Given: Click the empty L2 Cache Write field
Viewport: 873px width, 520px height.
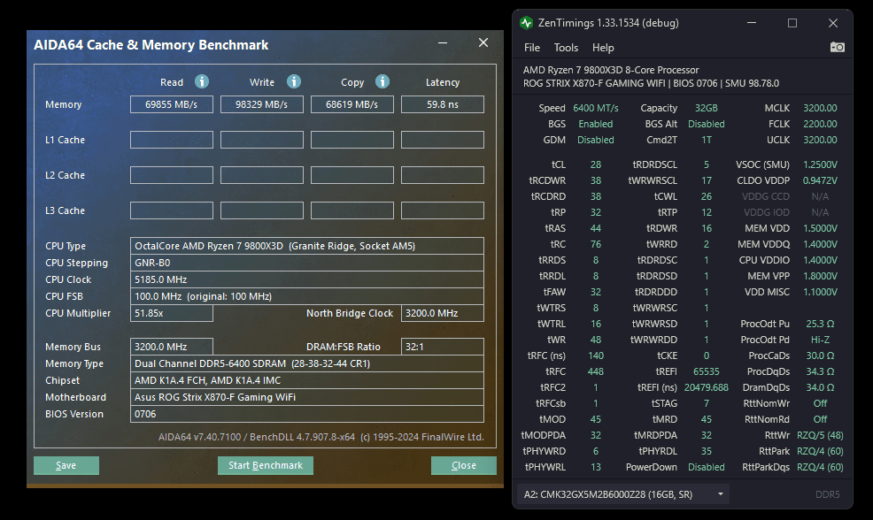Looking at the screenshot, I should (x=262, y=175).
